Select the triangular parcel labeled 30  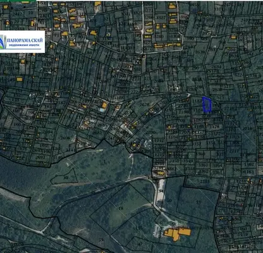click(x=66, y=178)
